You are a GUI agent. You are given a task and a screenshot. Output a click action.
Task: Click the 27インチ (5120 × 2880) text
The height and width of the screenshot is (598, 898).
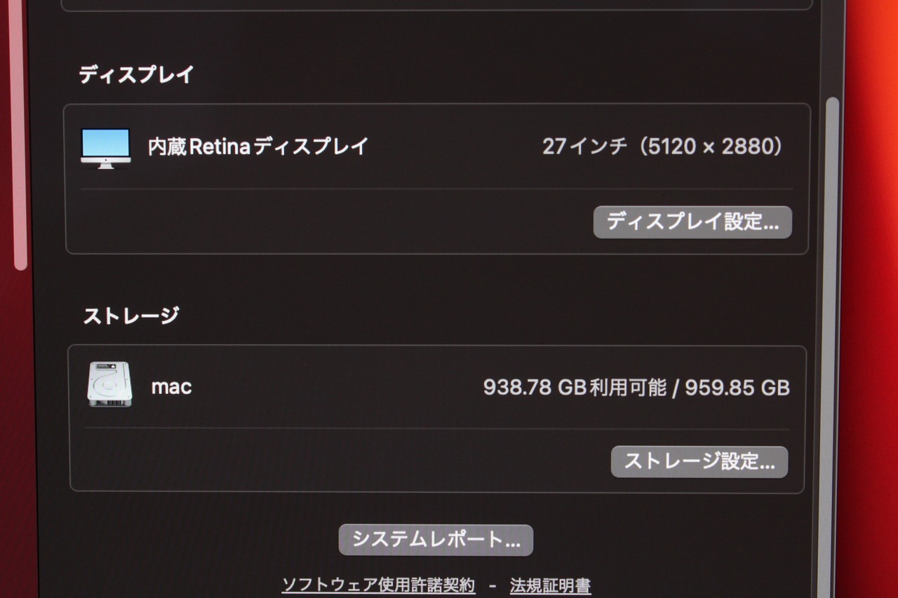(663, 147)
